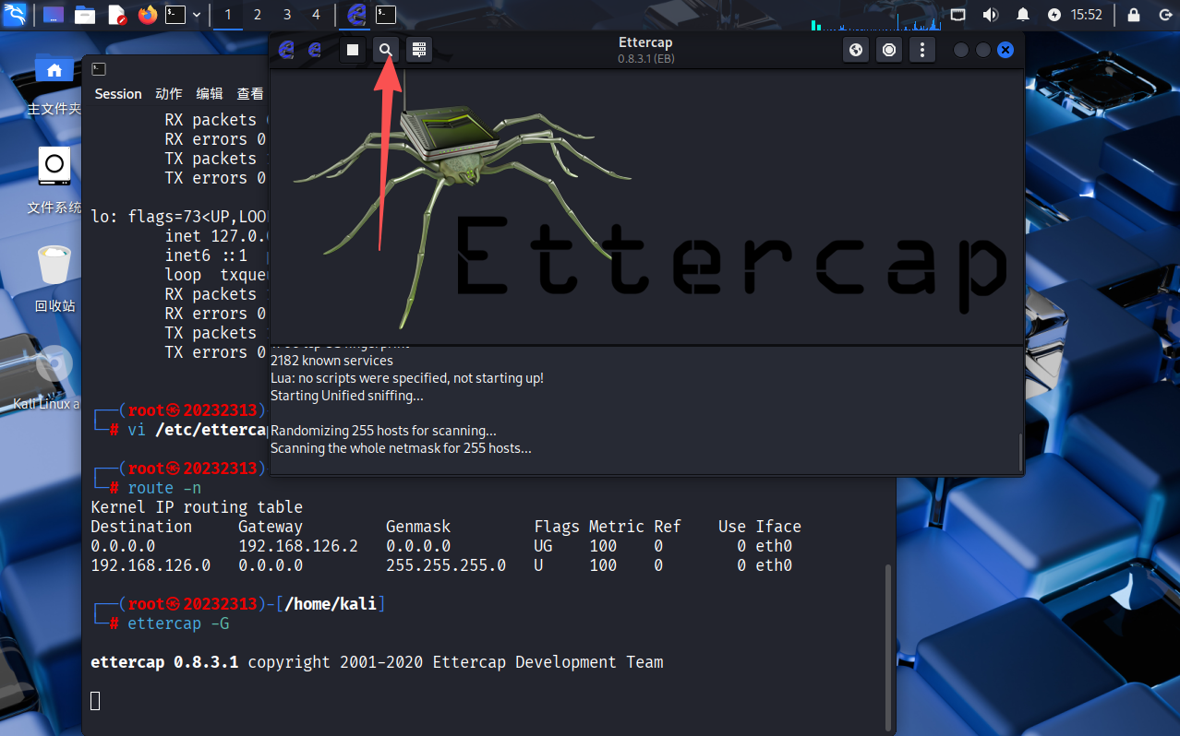Click the Lua no scripts log line

(407, 378)
